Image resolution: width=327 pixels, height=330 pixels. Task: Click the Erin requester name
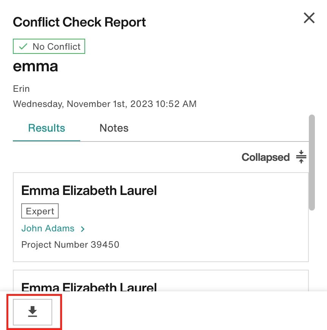(x=21, y=89)
